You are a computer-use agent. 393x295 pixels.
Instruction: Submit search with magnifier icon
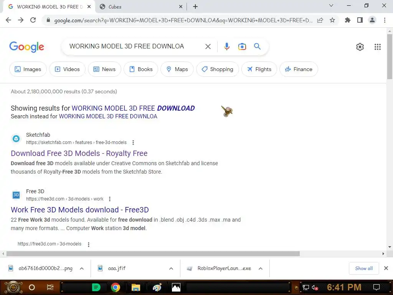click(257, 46)
